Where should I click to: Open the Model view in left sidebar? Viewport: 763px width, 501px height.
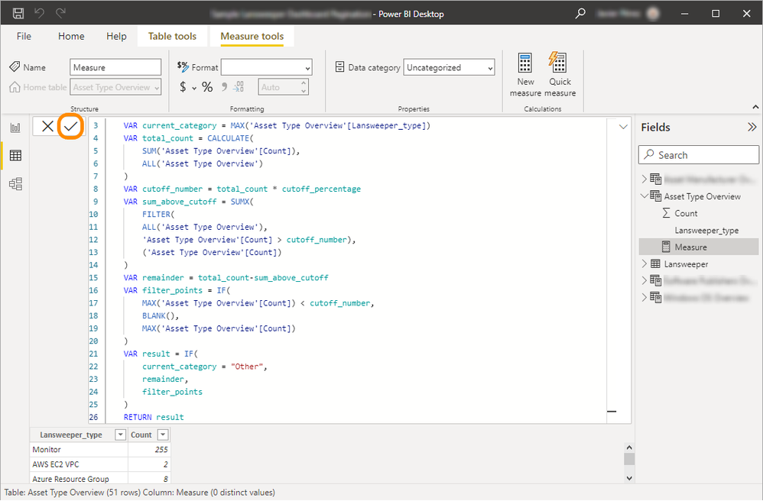[x=15, y=184]
